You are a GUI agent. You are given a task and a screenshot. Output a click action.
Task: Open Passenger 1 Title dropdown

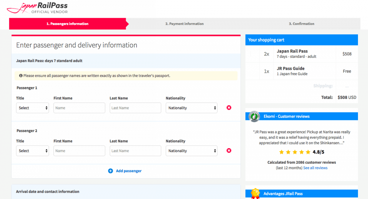tap(32, 108)
